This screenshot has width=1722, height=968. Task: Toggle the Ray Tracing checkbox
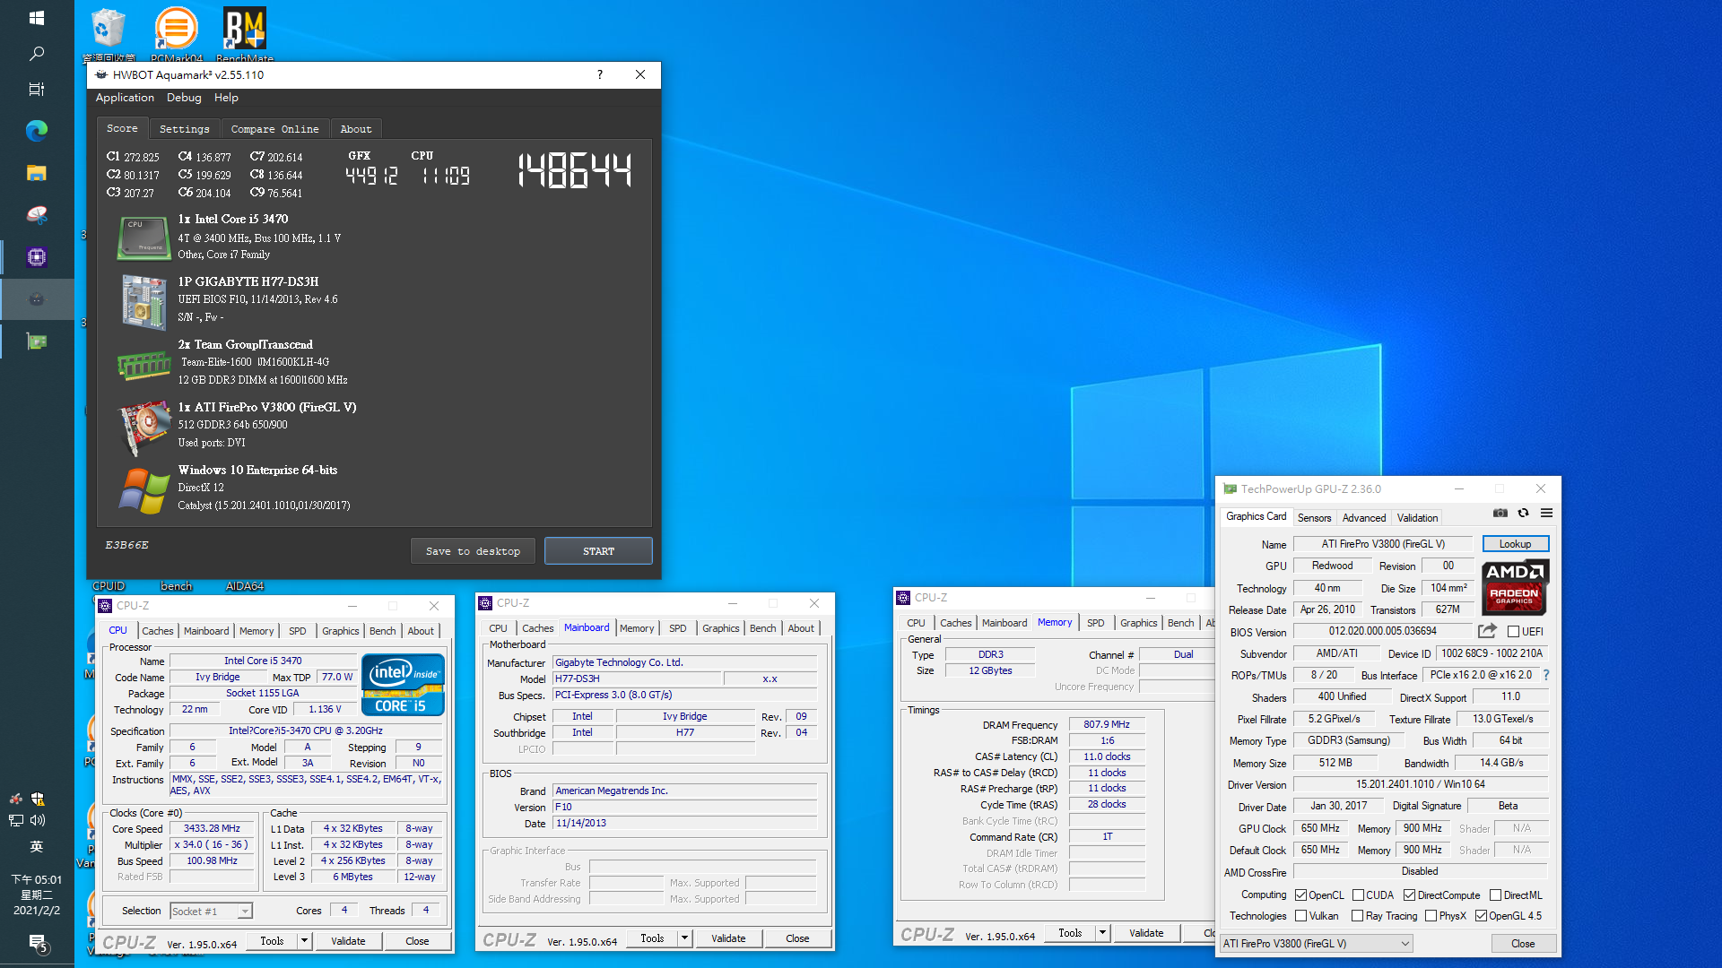pos(1357,916)
